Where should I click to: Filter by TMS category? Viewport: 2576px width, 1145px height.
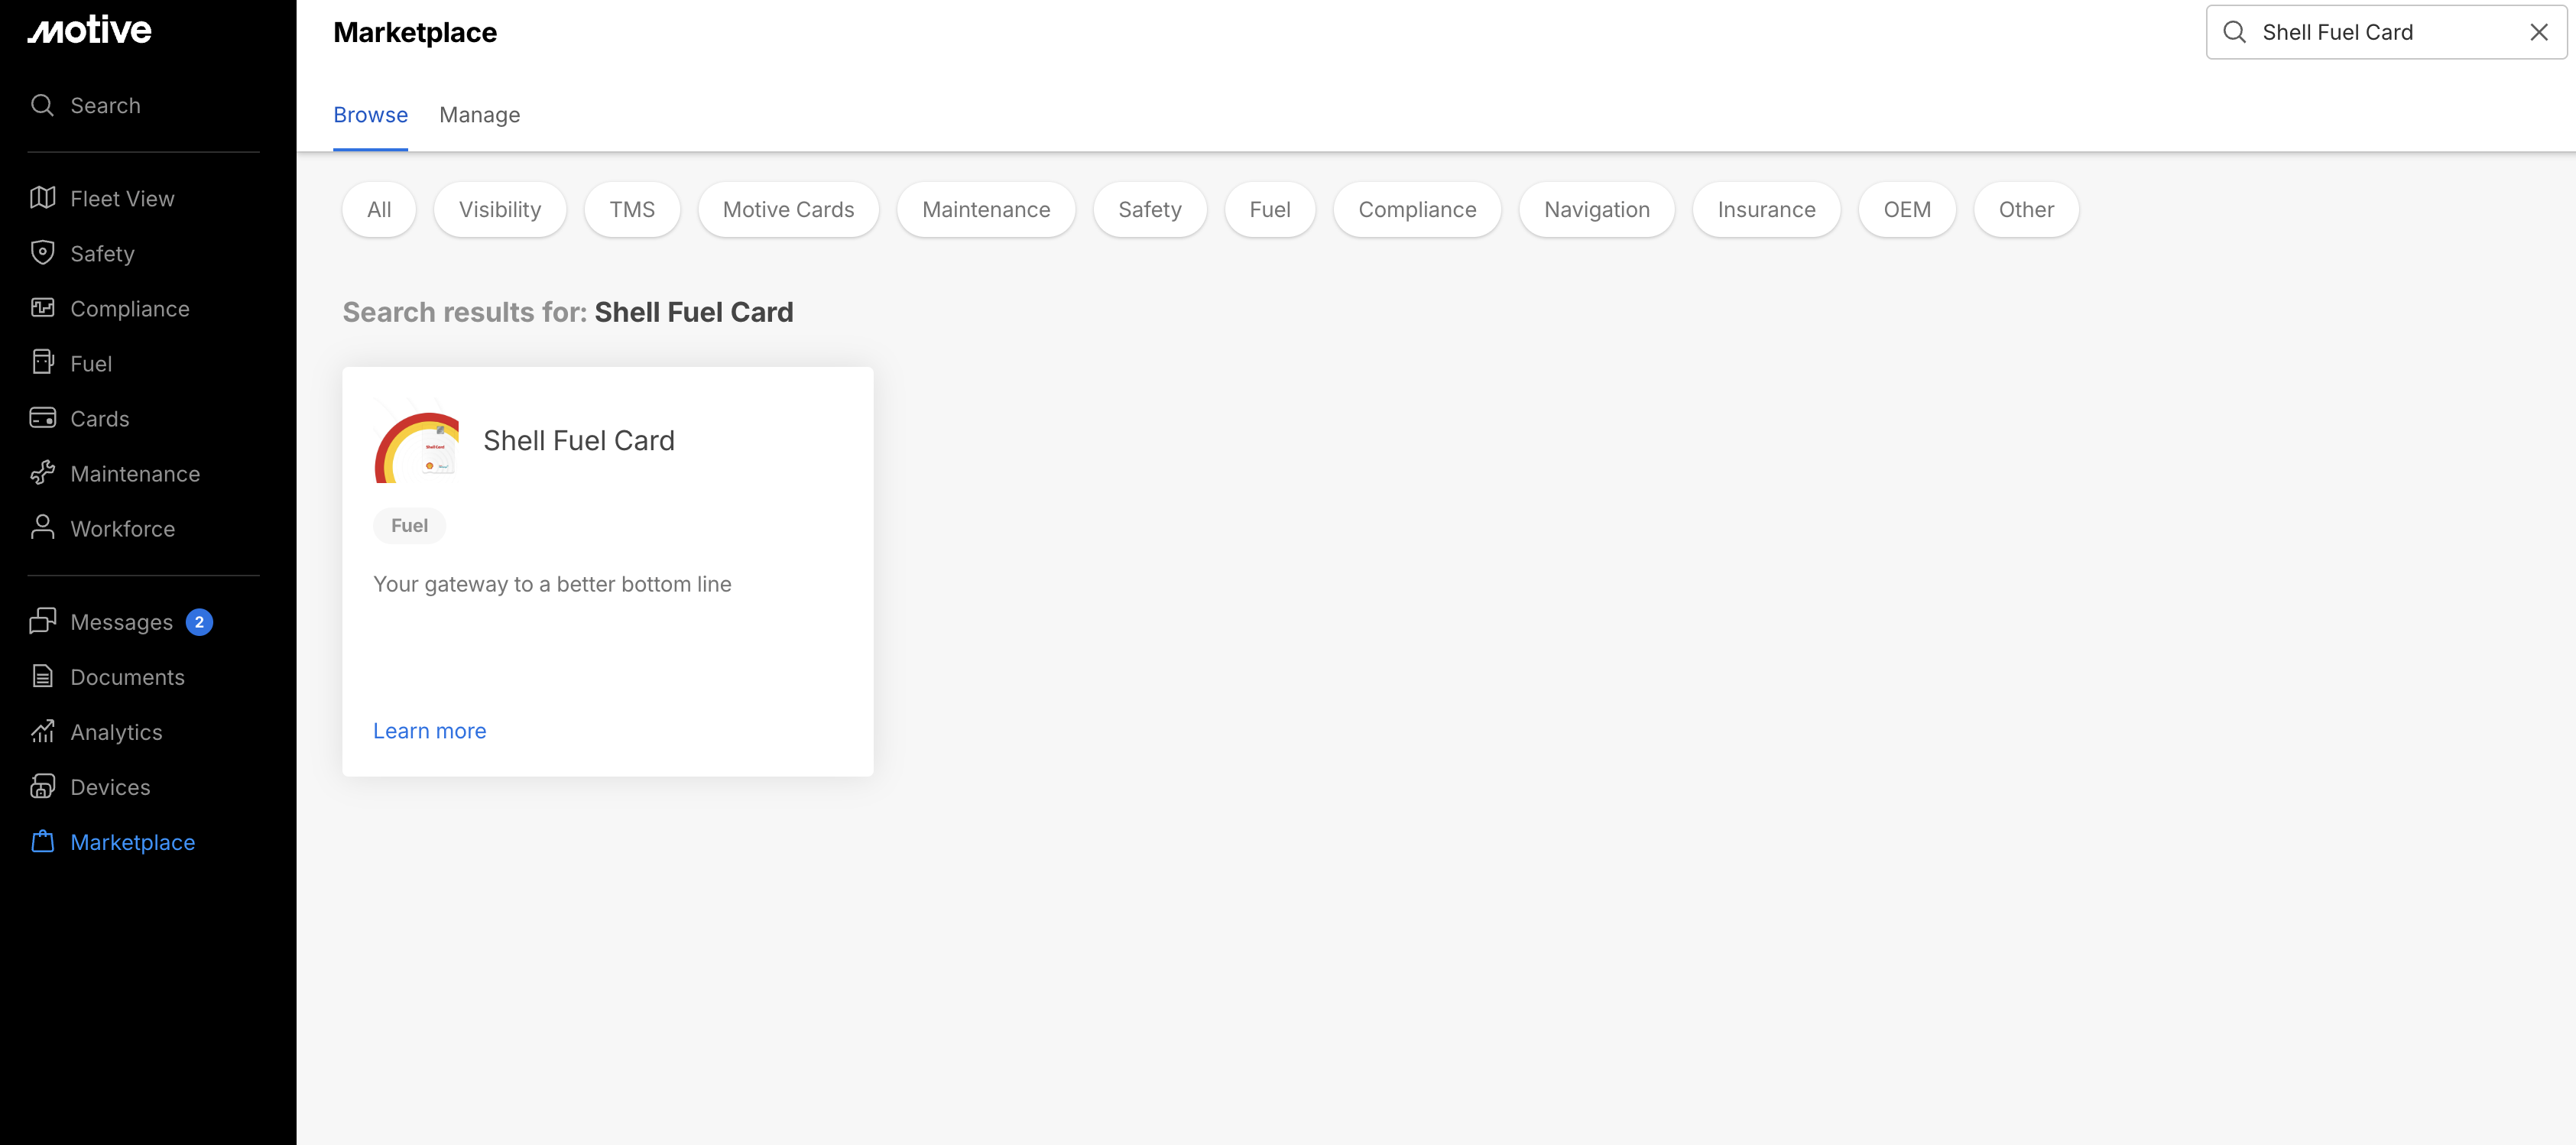(632, 210)
